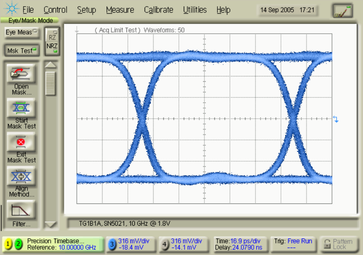Select the Msk Test tab button

22,51
